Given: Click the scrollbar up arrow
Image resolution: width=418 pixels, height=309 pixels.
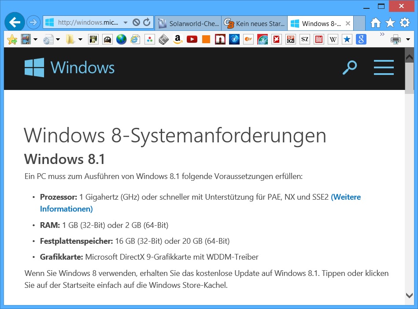Looking at the screenshot, I should tap(409, 56).
